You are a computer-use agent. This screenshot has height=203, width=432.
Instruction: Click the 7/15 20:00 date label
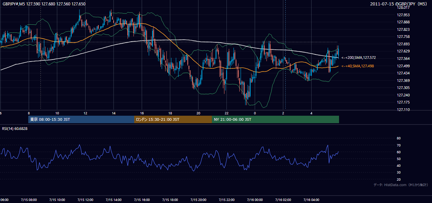198,200
